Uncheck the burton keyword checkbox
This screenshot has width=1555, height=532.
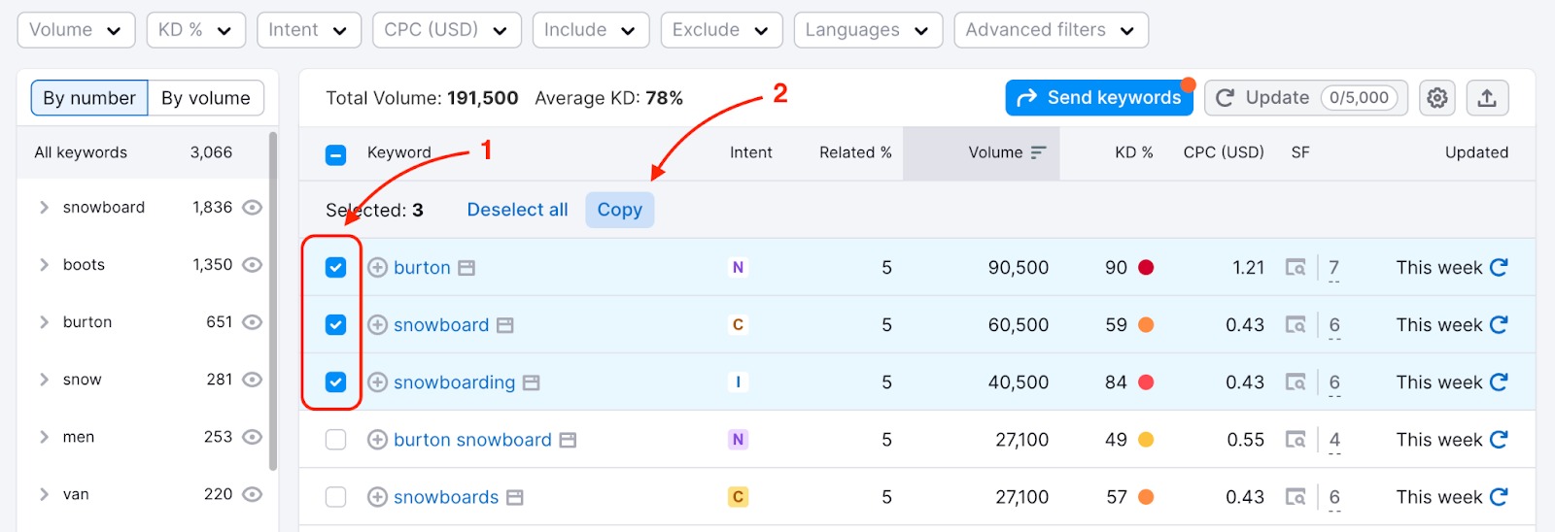tap(335, 268)
